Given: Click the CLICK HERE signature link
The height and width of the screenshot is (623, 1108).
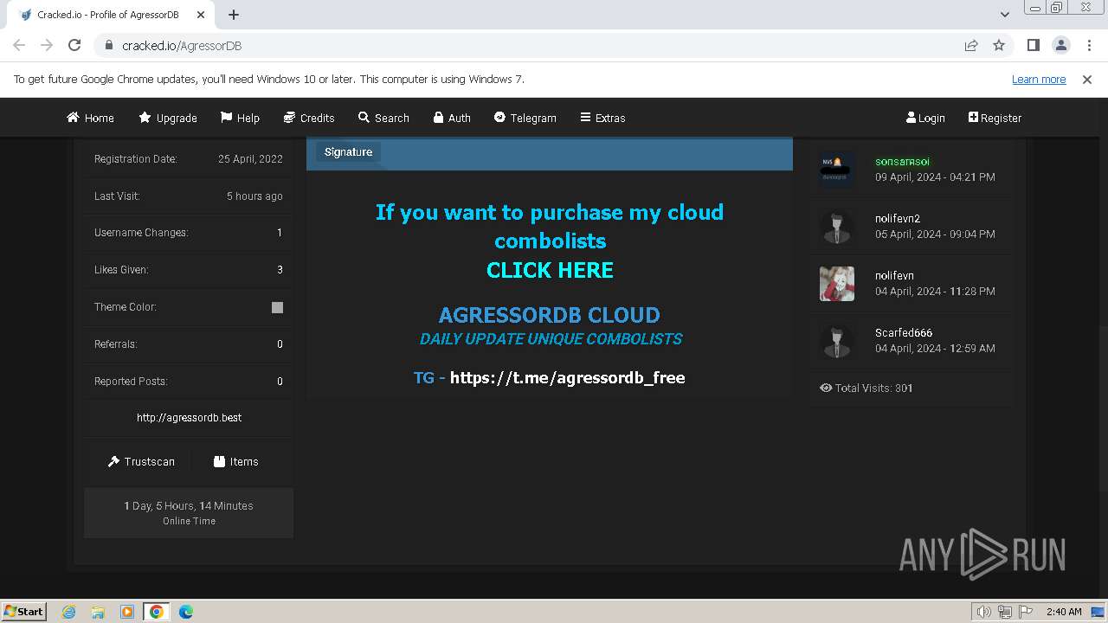Looking at the screenshot, I should coord(550,270).
